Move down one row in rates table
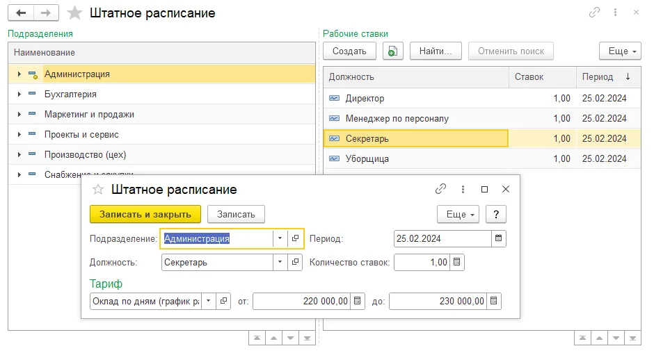654x353 pixels. click(x=616, y=338)
